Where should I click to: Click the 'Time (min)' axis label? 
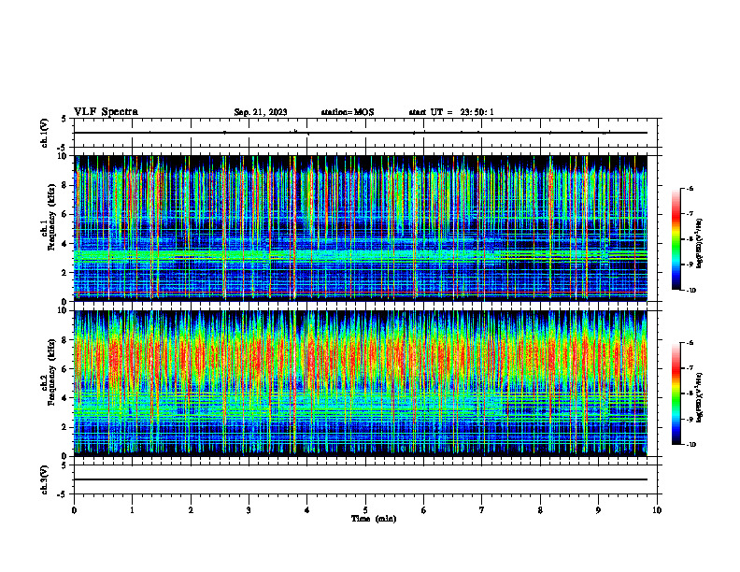[x=374, y=519]
